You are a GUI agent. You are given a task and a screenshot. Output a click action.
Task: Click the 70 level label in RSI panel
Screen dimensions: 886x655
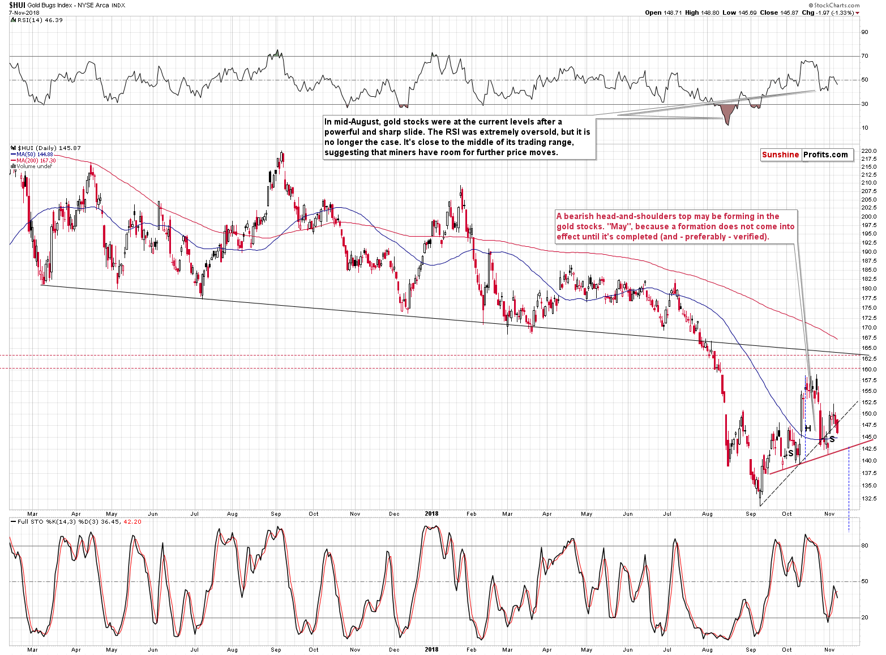coord(864,56)
